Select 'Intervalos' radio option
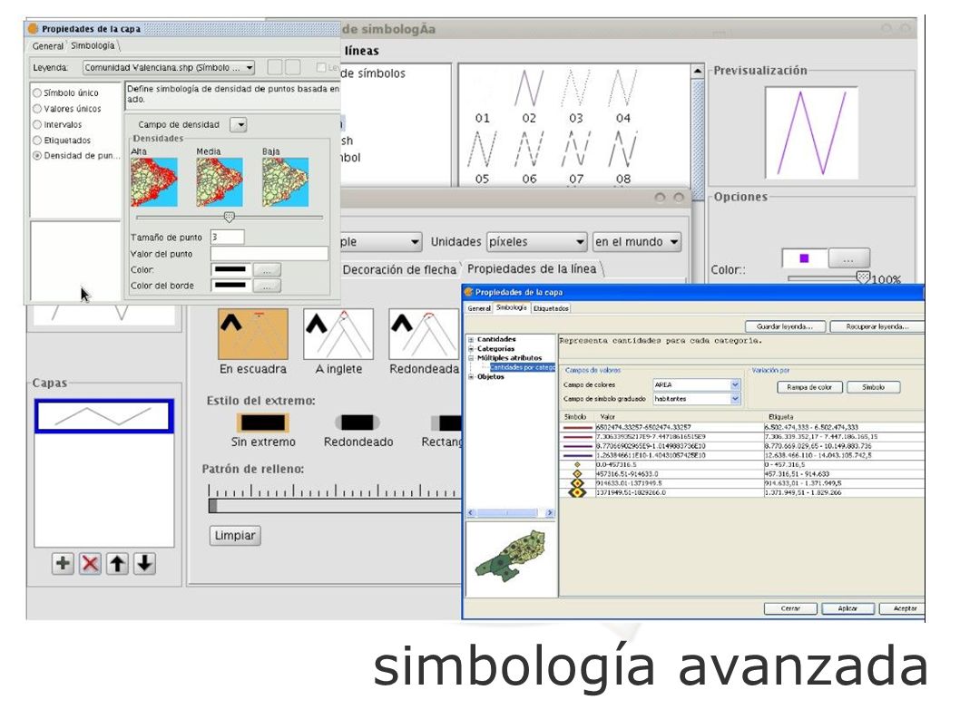Viewport: 960px width, 719px height. pyautogui.click(x=37, y=124)
